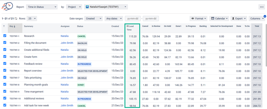This screenshot has height=109, width=267.
Task: Open the Calendar dropdown
Action: pos(219,19)
